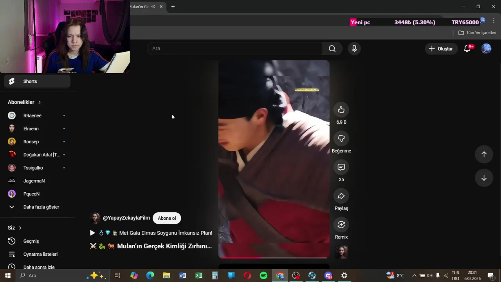
Task: Click the Windows taskbar search box
Action: [x=62, y=276]
